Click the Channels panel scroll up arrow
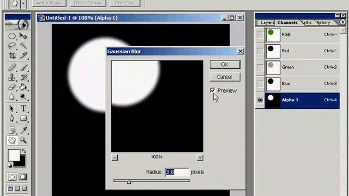The image size is (349, 196). (x=343, y=30)
